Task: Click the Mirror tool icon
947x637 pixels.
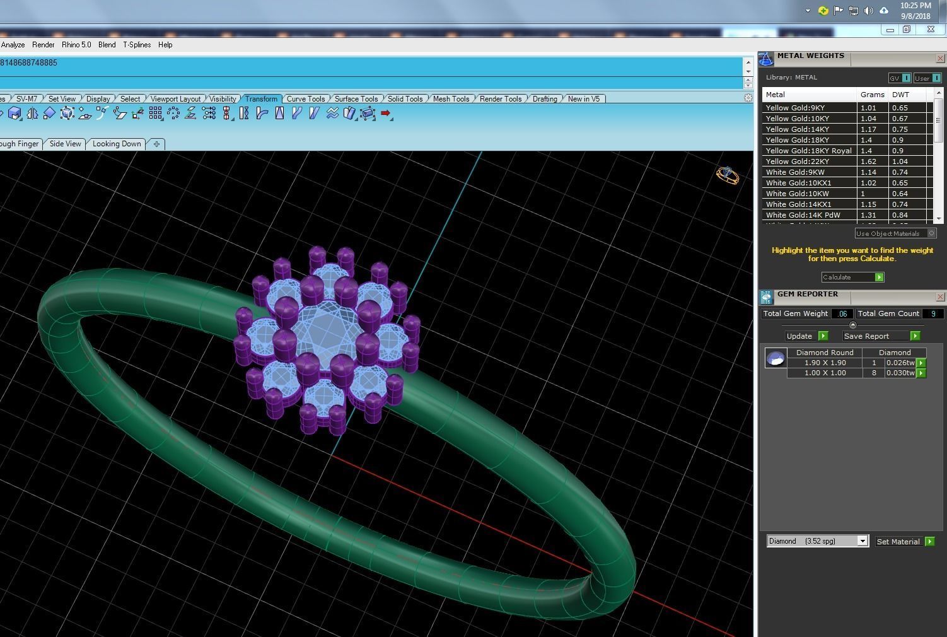Action: (32, 114)
